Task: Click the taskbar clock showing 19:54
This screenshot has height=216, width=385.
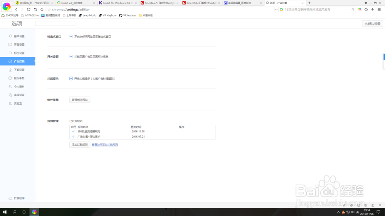Action: click(367, 212)
